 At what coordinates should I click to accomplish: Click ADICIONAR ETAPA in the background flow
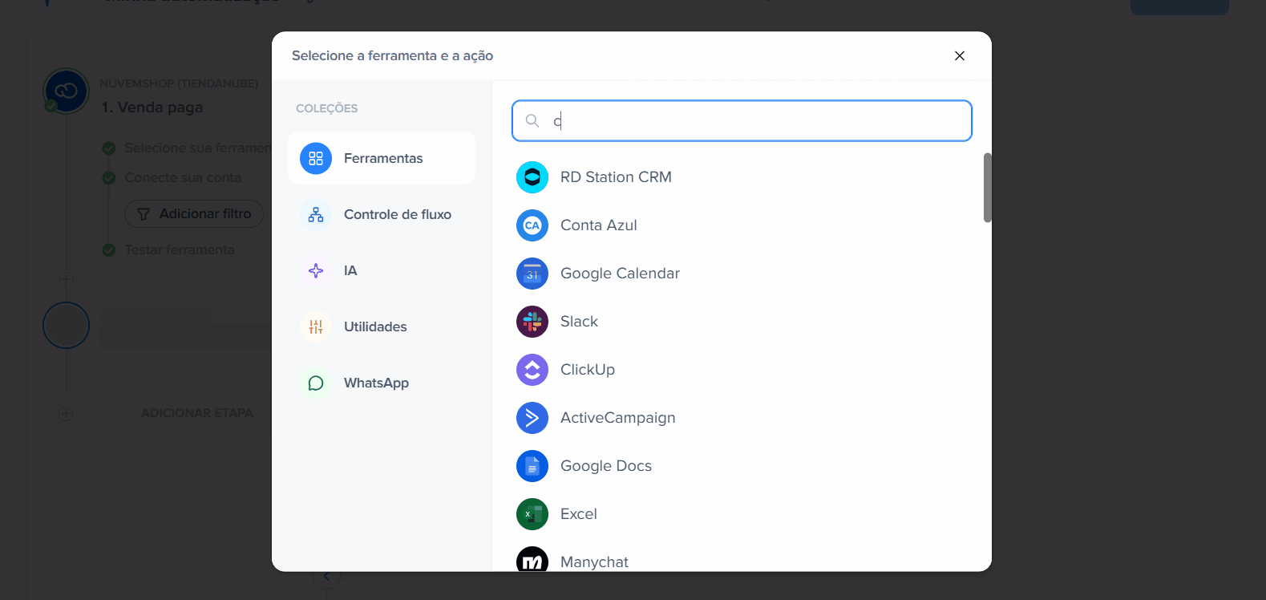196,413
